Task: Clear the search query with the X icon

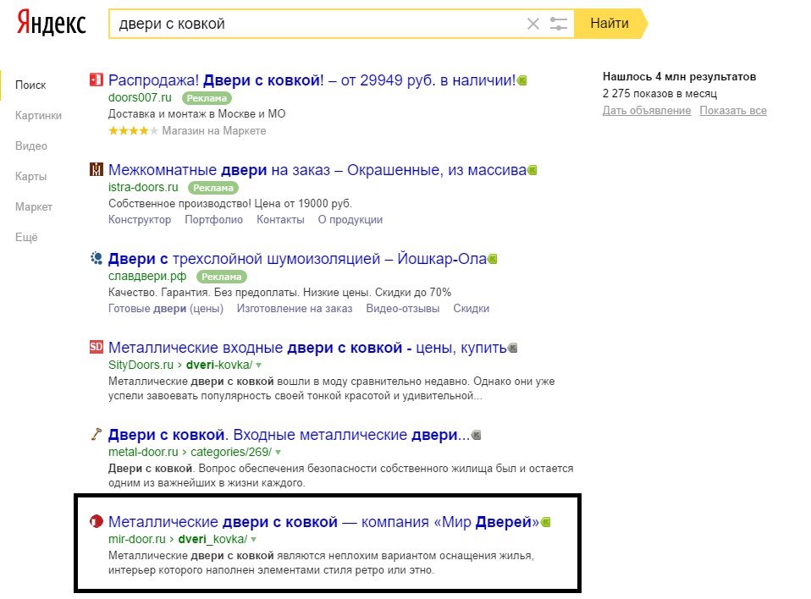Action: pyautogui.click(x=532, y=24)
